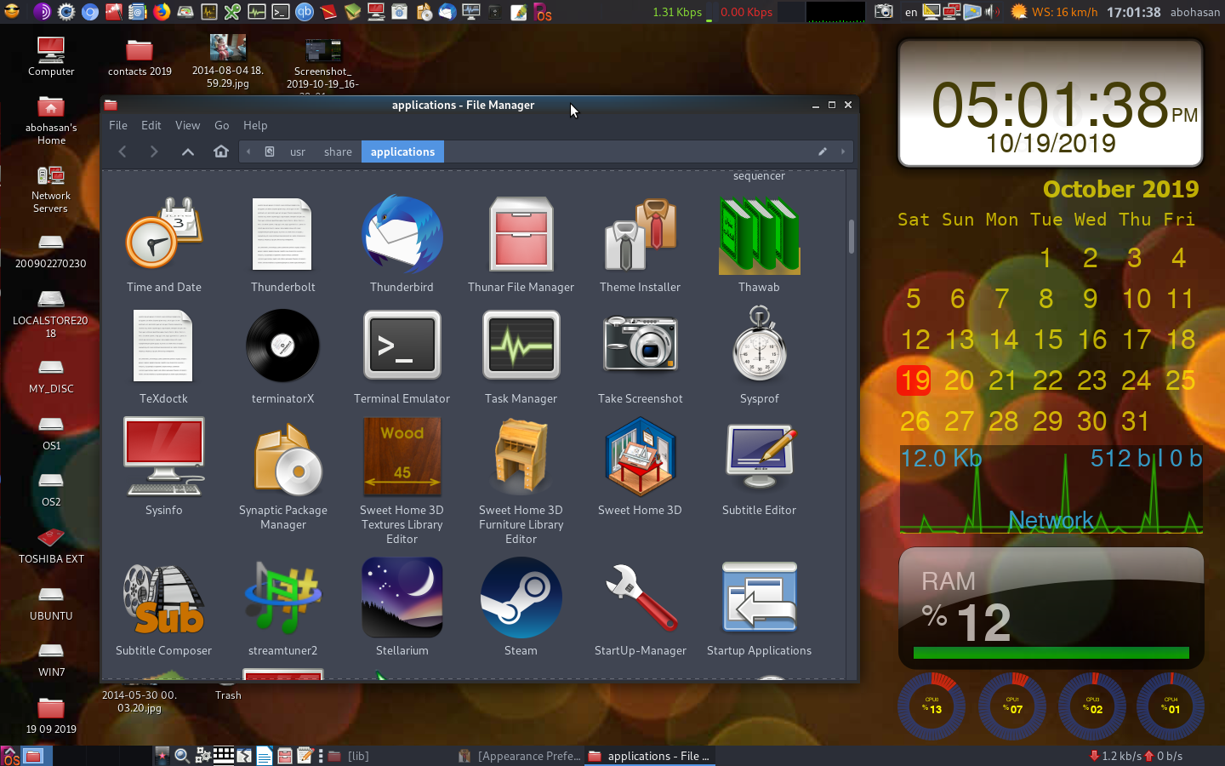1225x766 pixels.
Task: Select the Steam icon
Action: pos(521,597)
